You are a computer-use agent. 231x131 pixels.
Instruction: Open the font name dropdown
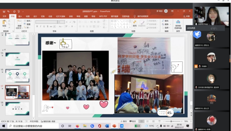(x=46, y=22)
